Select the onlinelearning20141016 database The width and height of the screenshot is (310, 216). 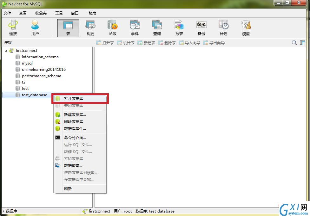click(x=44, y=70)
